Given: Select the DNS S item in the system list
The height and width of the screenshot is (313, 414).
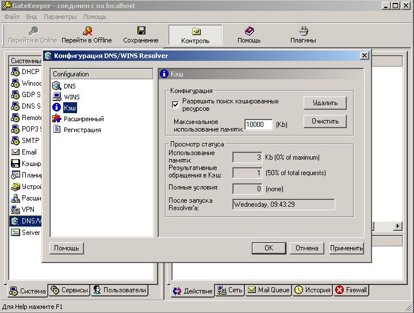Looking at the screenshot, I should [26, 106].
